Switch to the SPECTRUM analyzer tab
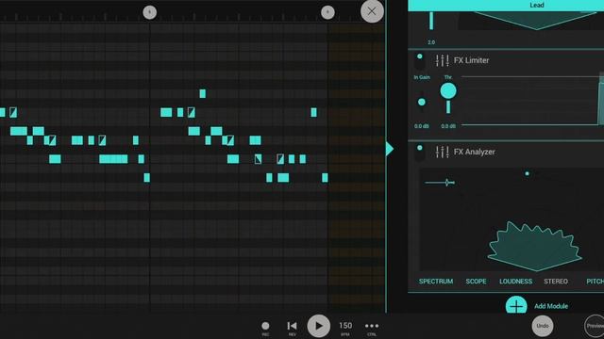The height and width of the screenshot is (339, 604). pos(436,282)
